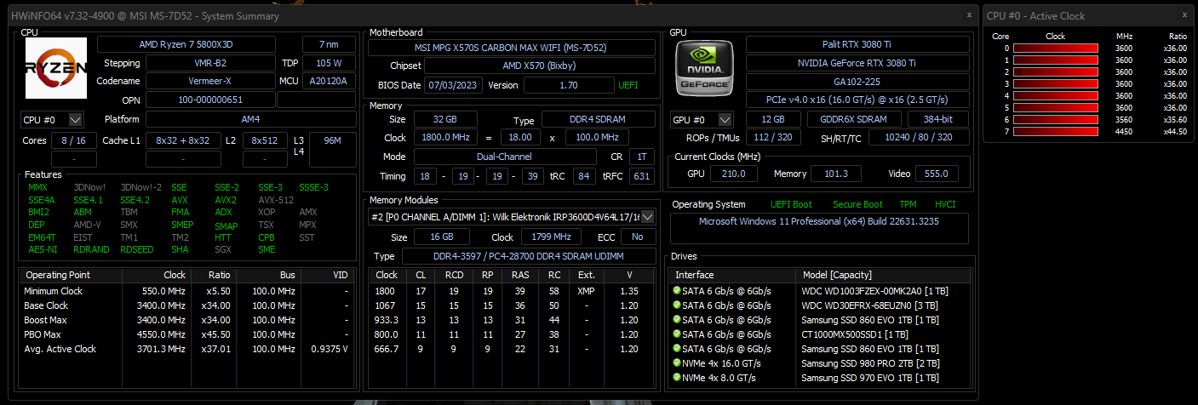The image size is (1198, 405).
Task: Click the x44.50 ratio for Core 7
Action: [1175, 132]
